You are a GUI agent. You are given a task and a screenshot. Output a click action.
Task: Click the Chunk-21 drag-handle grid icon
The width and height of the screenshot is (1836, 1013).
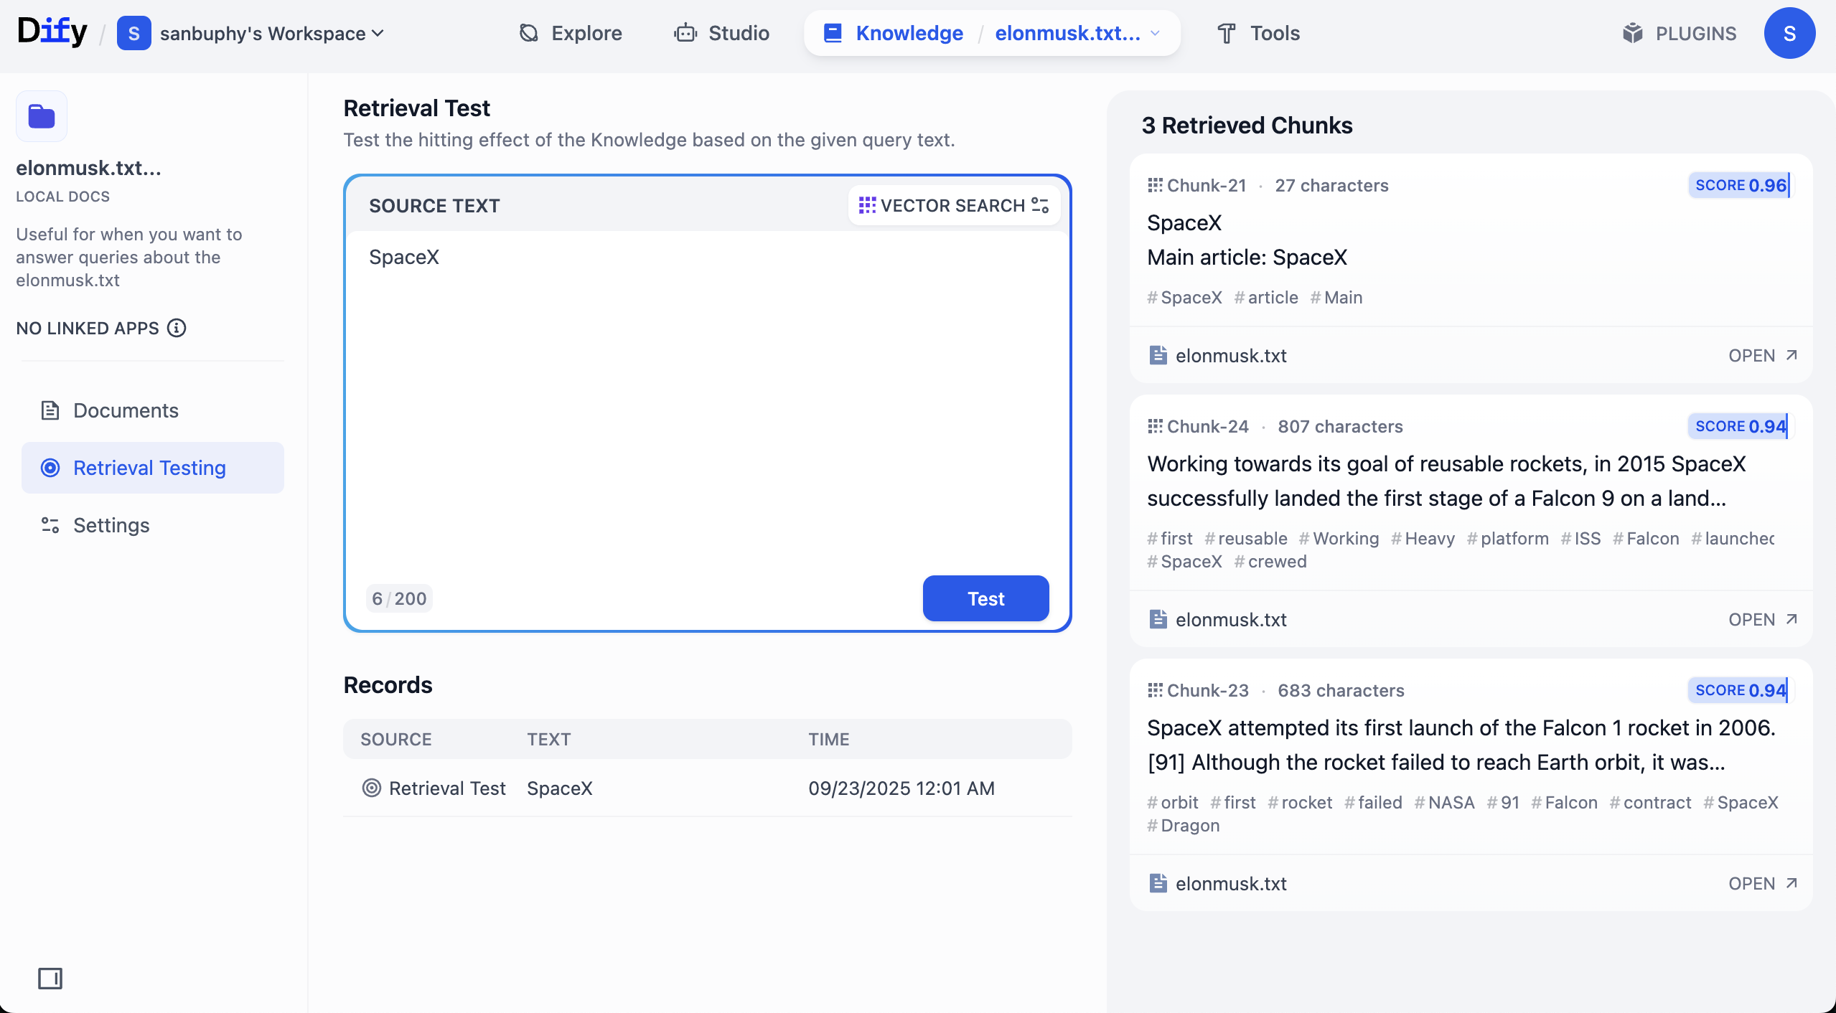(1154, 185)
